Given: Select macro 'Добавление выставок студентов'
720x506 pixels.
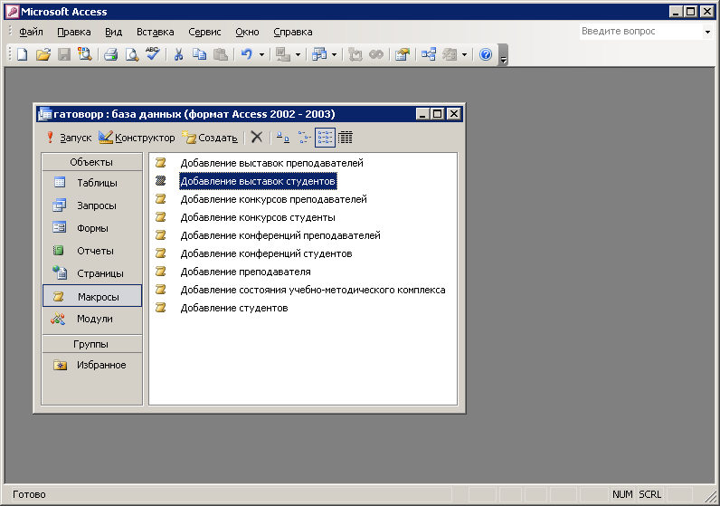Looking at the screenshot, I should [258, 181].
